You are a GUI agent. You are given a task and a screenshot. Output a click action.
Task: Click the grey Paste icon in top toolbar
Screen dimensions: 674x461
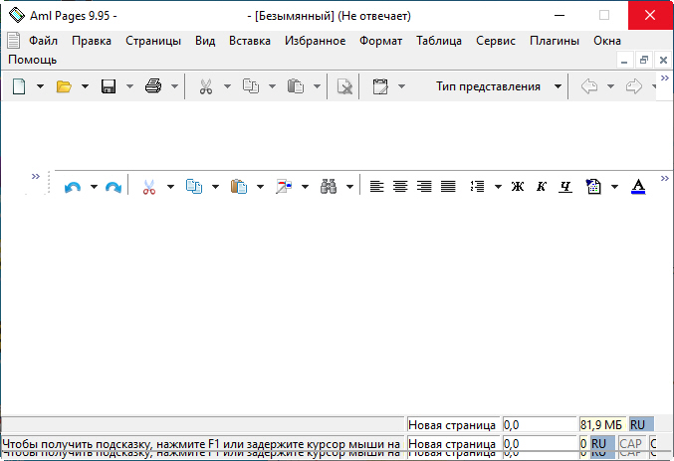click(296, 86)
